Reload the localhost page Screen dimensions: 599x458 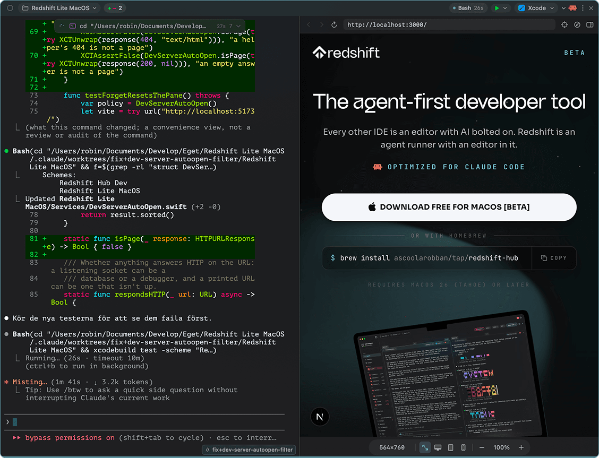point(334,25)
